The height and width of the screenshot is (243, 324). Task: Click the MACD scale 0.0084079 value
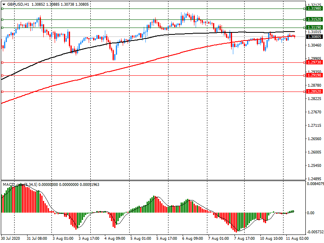(315, 183)
